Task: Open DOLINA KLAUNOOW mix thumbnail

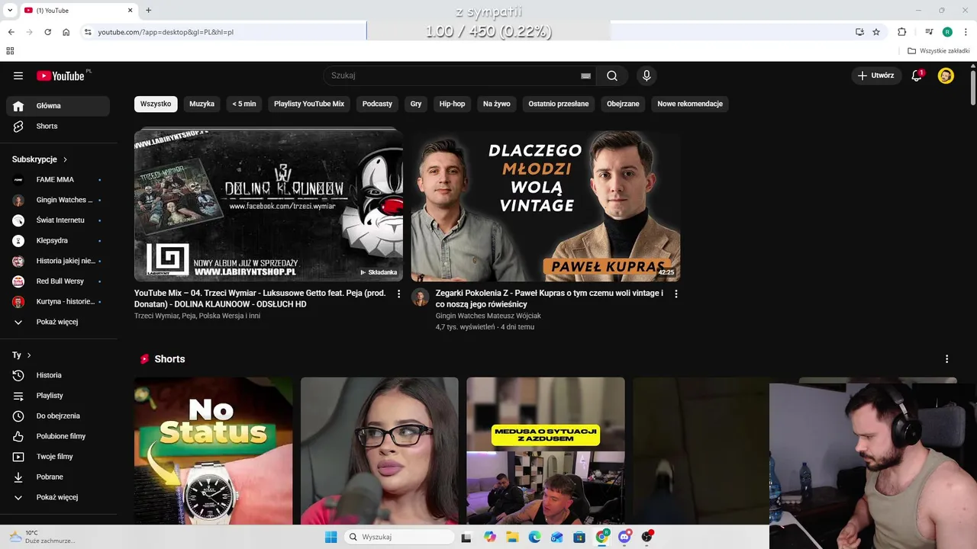Action: 269,204
